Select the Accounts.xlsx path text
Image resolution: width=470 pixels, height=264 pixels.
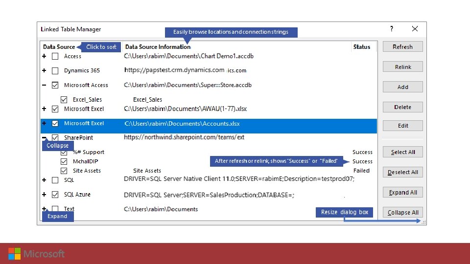(182, 123)
